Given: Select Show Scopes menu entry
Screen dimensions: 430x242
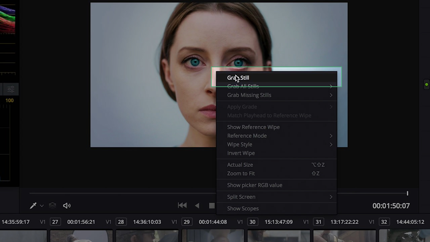Looking at the screenshot, I should (243, 208).
